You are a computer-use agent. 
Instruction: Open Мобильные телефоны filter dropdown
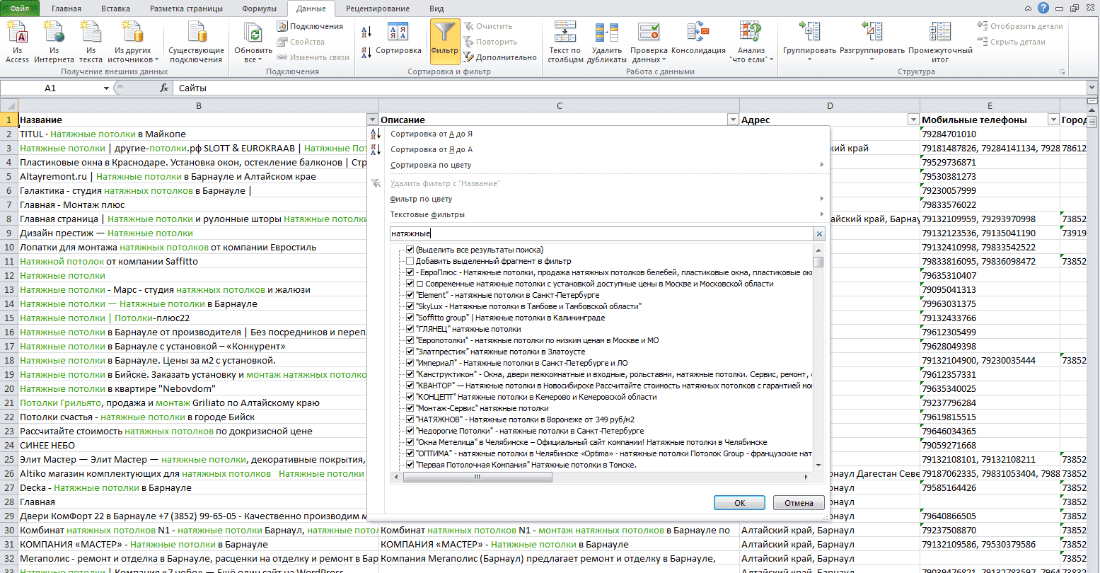coord(1053,120)
